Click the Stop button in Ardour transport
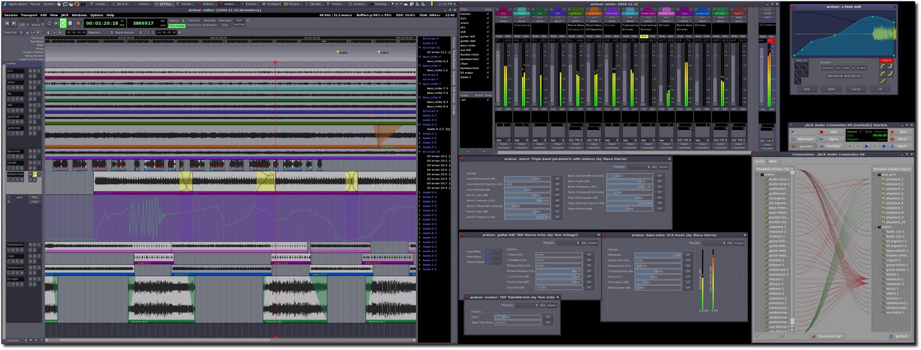 70,23
